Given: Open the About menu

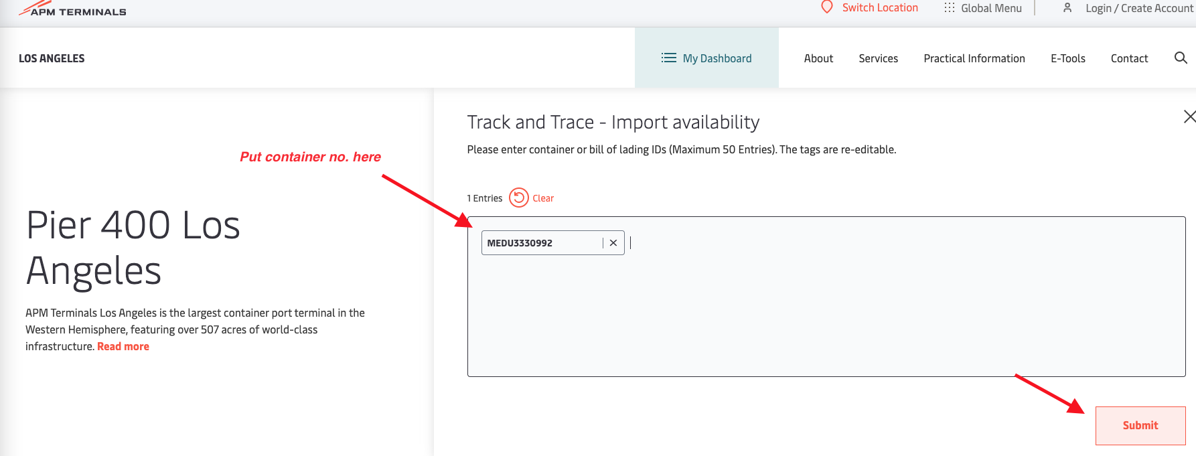Looking at the screenshot, I should [x=818, y=58].
